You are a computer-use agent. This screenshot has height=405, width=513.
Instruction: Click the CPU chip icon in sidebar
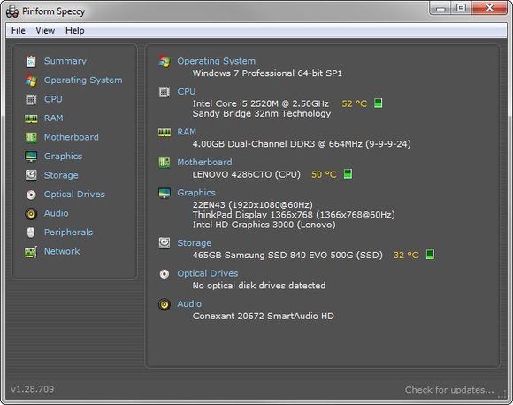click(x=31, y=99)
